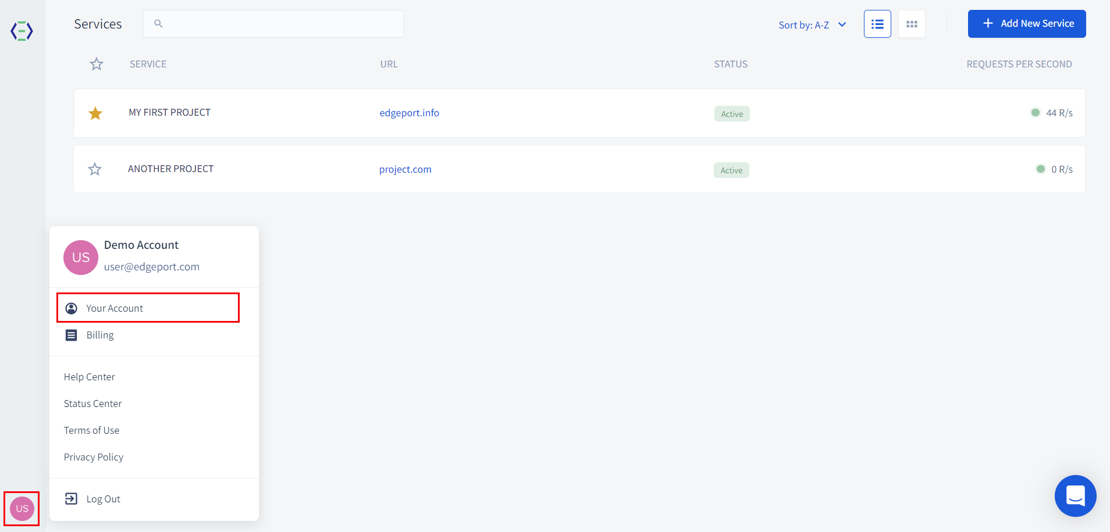This screenshot has width=1110, height=532.
Task: Click the search magnifier icon
Action: point(158,24)
